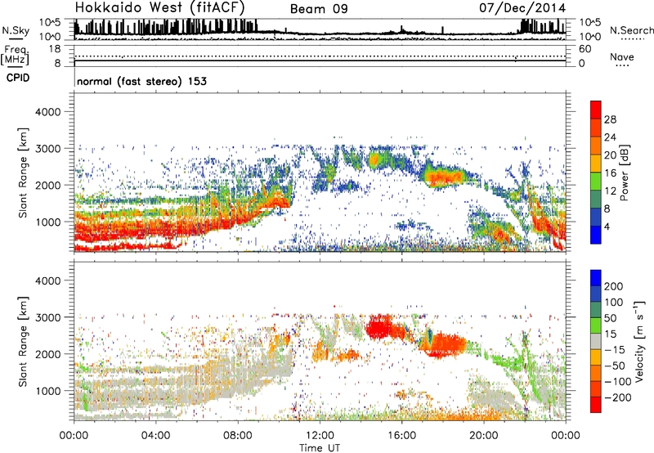Screen dimensions: 654x453
Task: Pick the blue top segment of Velocity colorbar
Action: pos(596,278)
